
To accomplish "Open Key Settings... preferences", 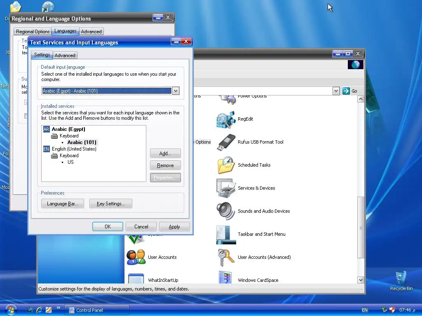I will [x=110, y=204].
